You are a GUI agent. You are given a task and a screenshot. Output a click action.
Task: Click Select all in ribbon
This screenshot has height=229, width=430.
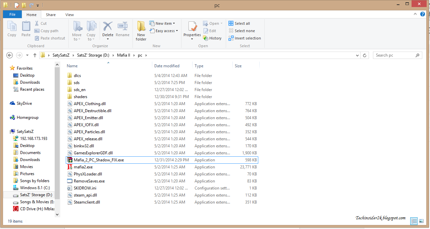(239, 23)
